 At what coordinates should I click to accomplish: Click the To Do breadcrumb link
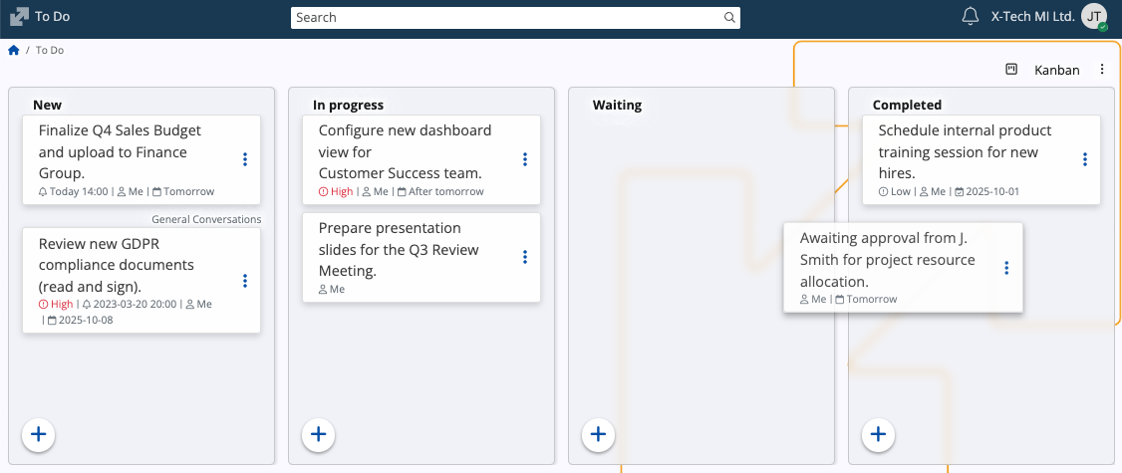50,50
